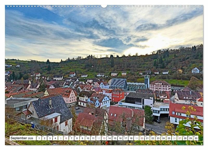This screenshot has width=208, height=150.
Task: Select day 27 in calendar strip
Action: [180, 138]
